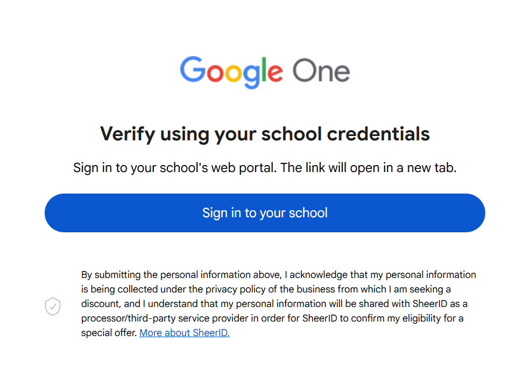The image size is (531, 371).
Task: Click "The link will open in a new tab" sentence
Action: point(369,168)
